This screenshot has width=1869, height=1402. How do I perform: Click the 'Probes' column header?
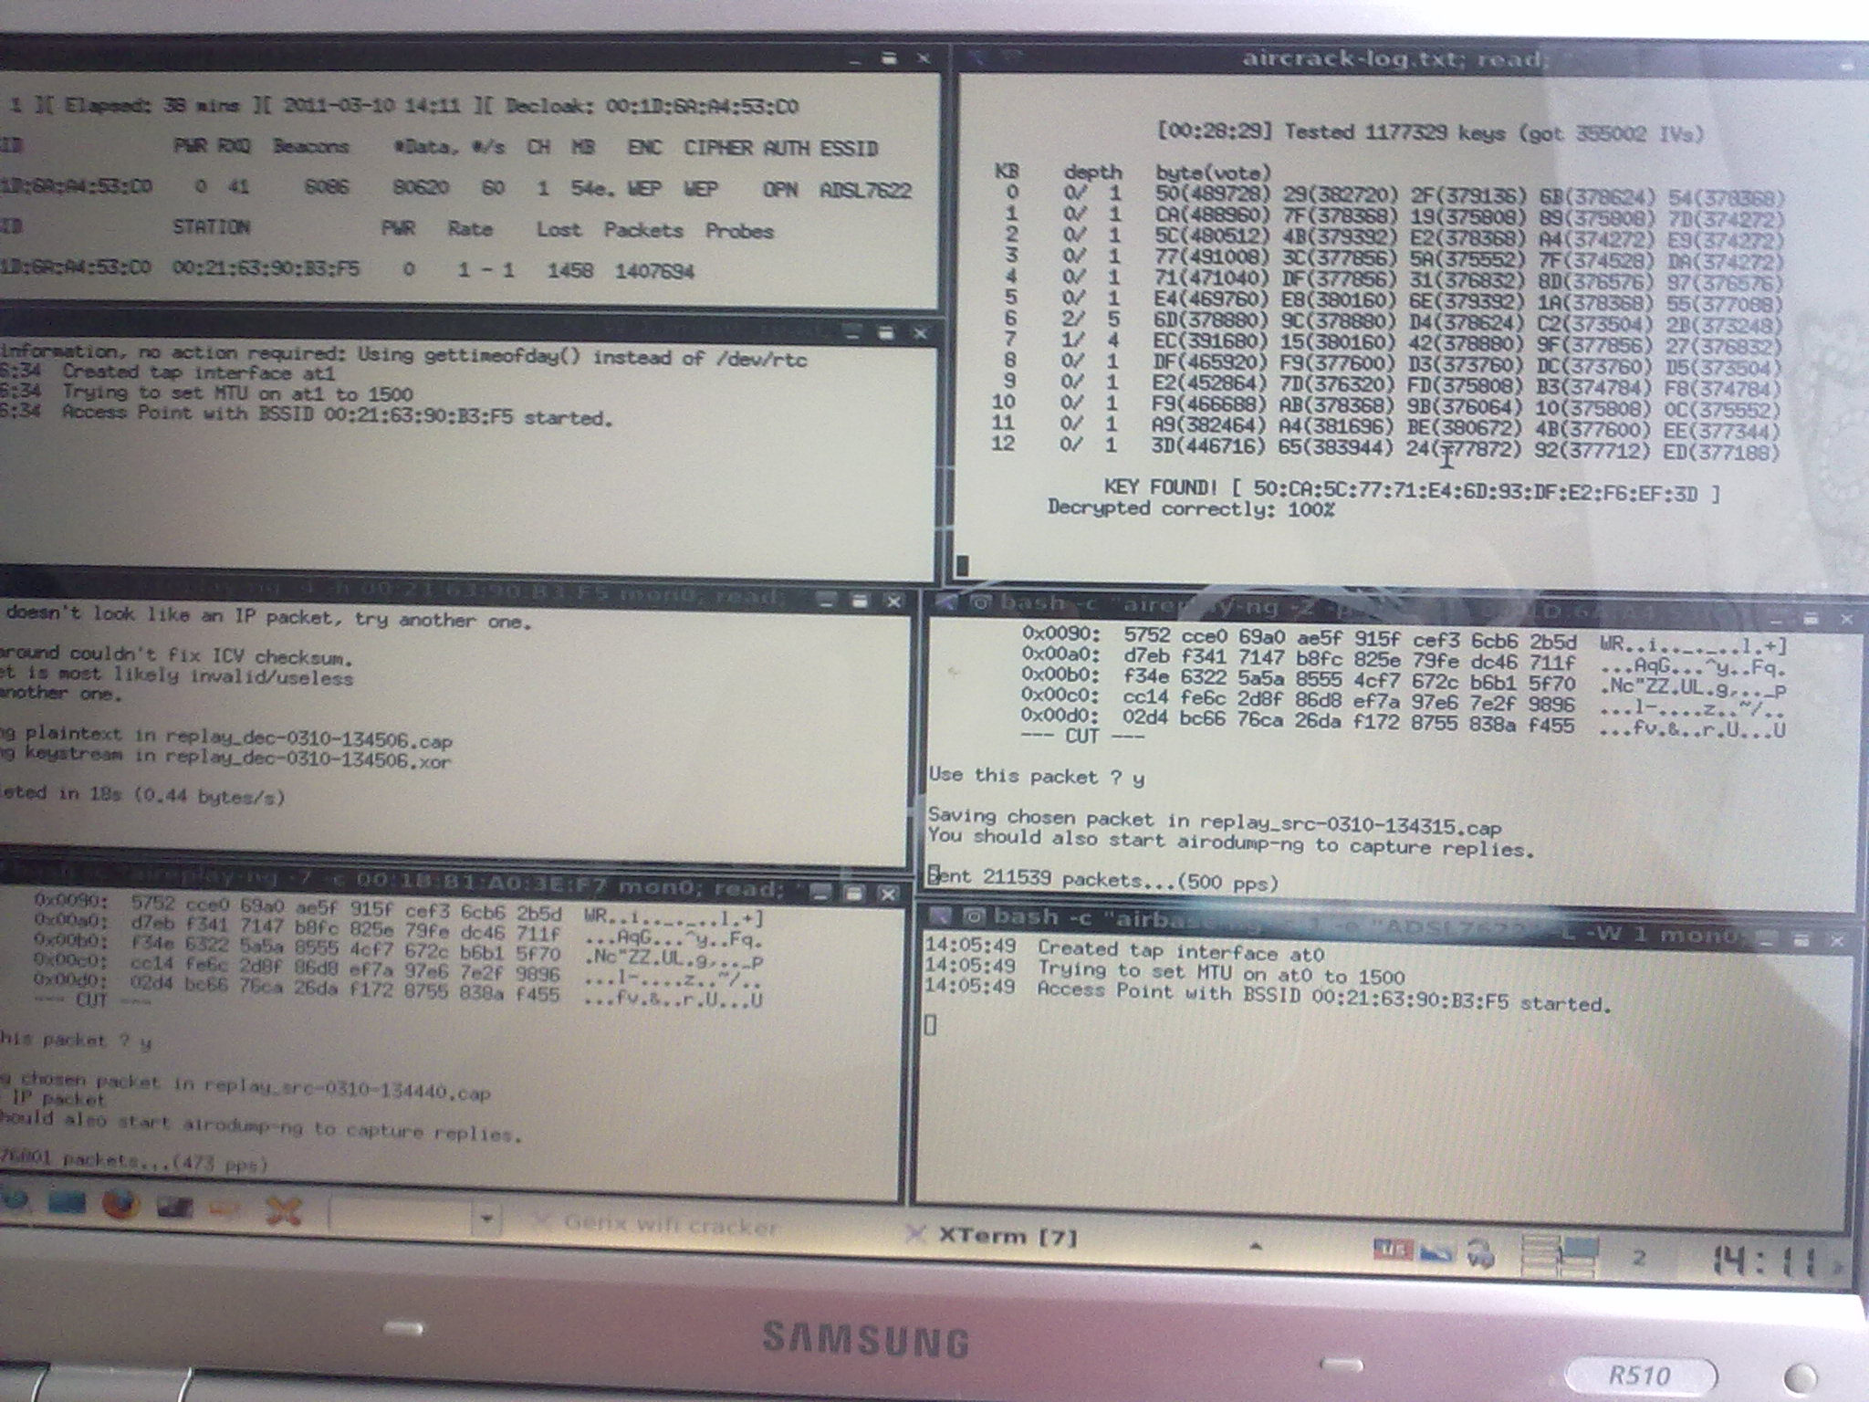coord(739,230)
